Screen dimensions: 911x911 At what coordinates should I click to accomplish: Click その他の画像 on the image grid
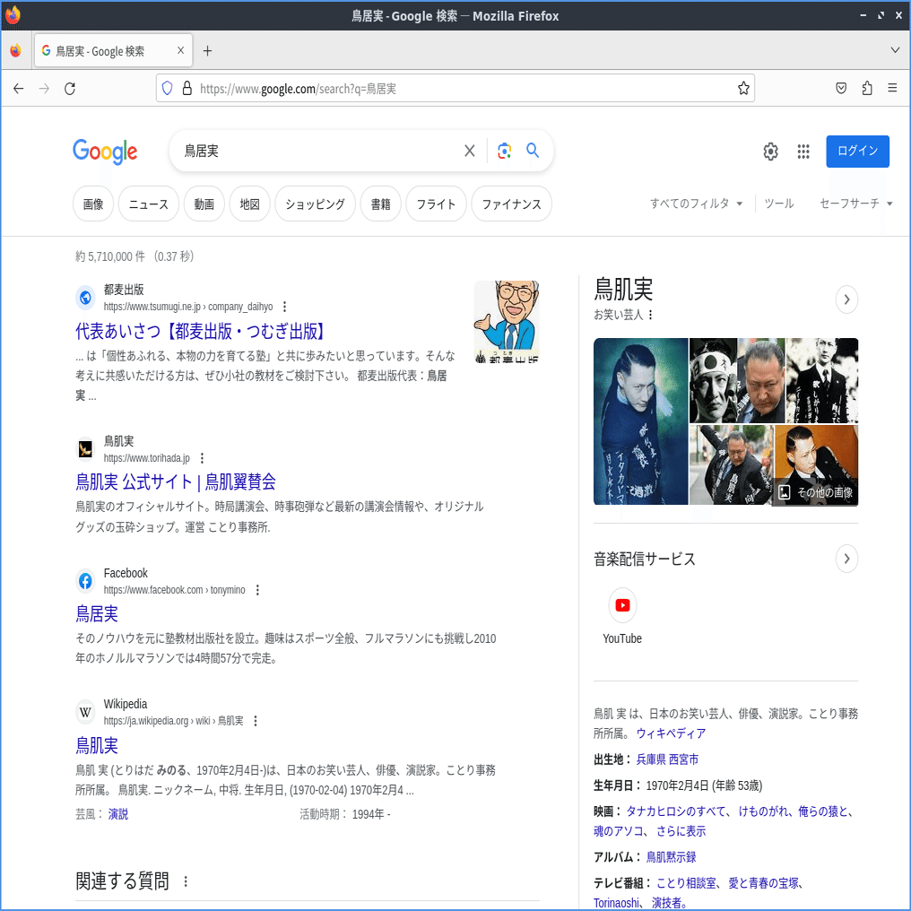click(x=815, y=492)
